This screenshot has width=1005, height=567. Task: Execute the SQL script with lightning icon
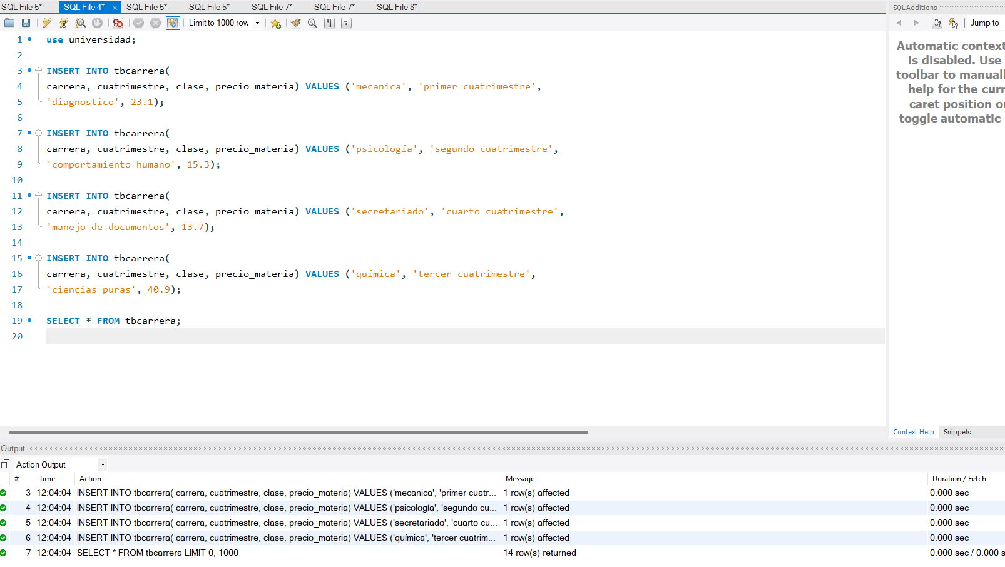[47, 23]
